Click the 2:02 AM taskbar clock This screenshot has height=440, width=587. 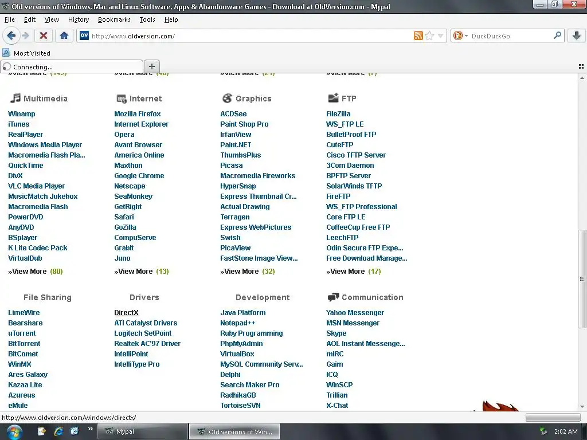(566, 431)
